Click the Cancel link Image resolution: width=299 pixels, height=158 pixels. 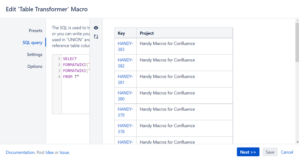click(x=287, y=152)
